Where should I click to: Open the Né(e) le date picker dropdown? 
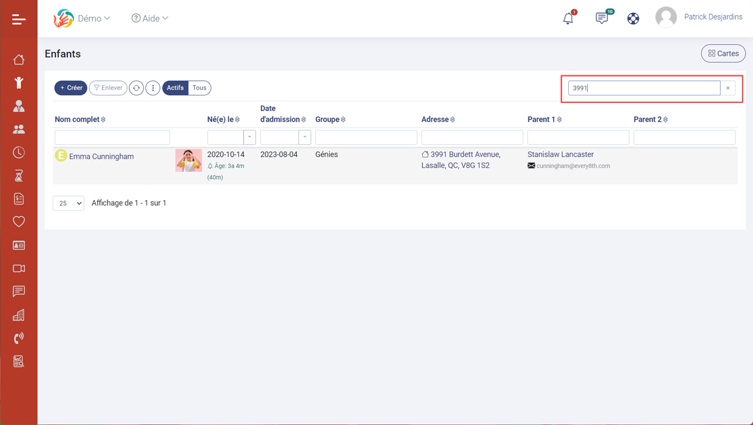[x=249, y=137]
